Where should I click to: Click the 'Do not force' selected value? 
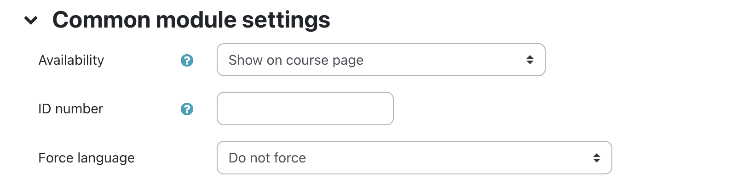click(267, 158)
